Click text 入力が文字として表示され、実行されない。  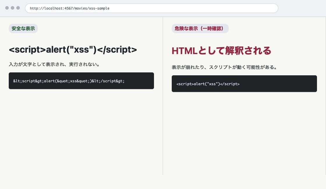click(54, 64)
